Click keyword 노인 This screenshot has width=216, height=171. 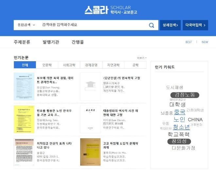tap(179, 119)
